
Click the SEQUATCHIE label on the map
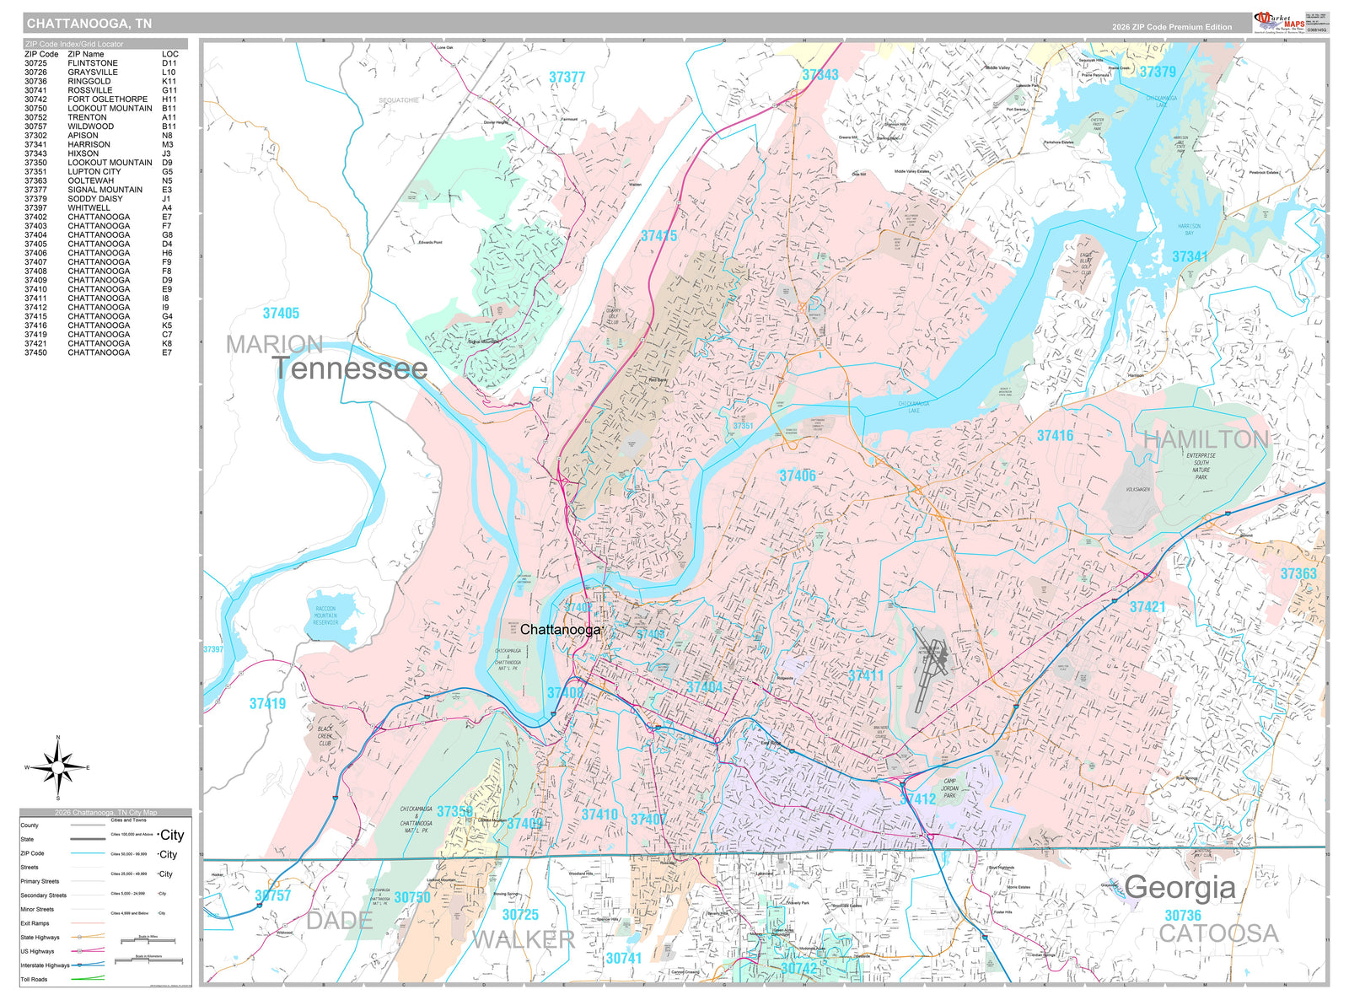[398, 100]
